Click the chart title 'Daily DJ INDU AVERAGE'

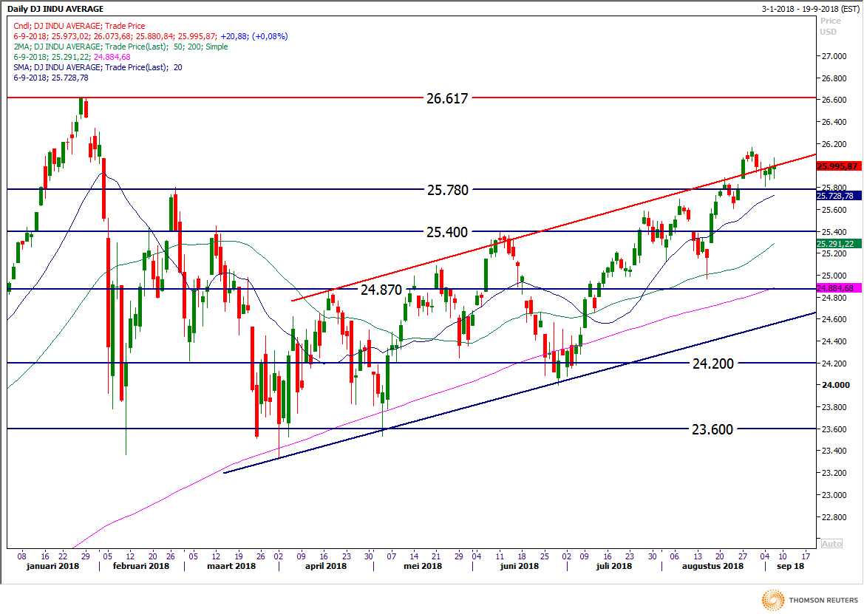[55, 9]
